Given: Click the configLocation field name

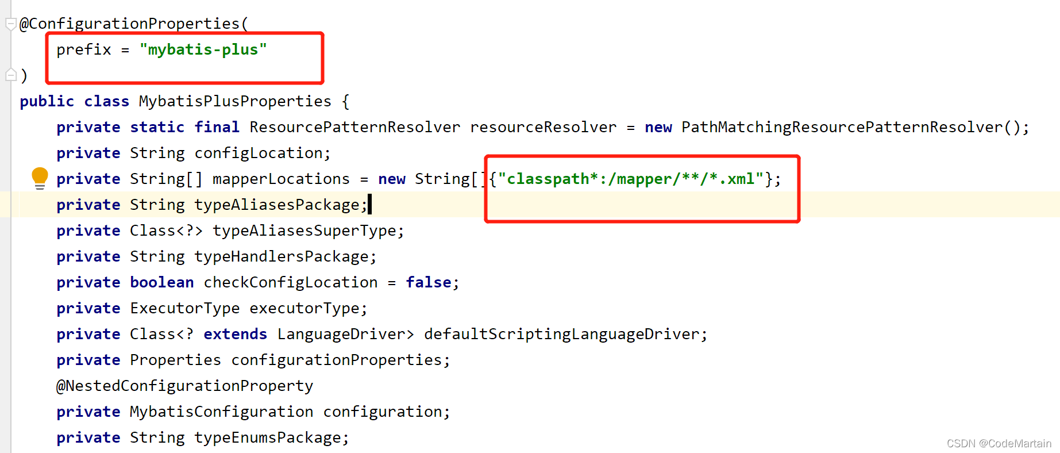Looking at the screenshot, I should pyautogui.click(x=259, y=153).
